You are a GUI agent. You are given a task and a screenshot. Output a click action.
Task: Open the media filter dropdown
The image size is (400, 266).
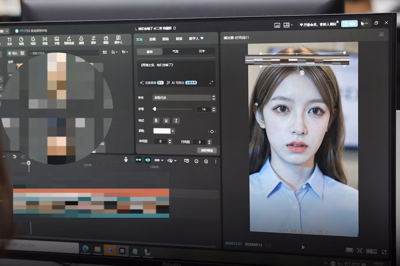[125, 52]
